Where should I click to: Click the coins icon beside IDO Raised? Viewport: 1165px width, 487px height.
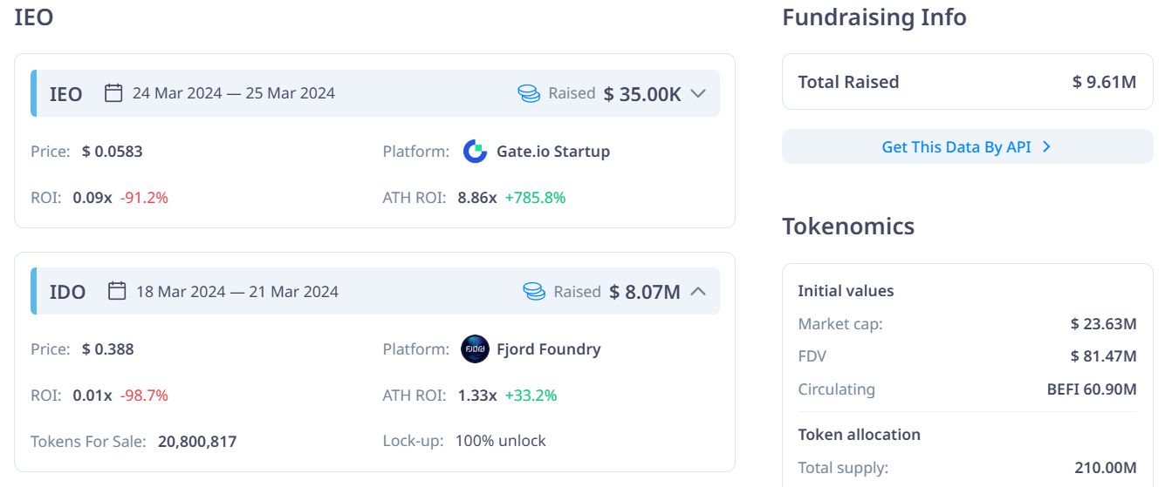[x=534, y=291]
